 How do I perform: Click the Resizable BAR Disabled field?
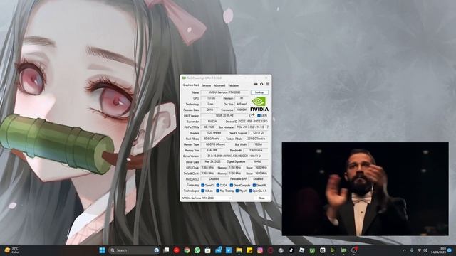pos(258,179)
